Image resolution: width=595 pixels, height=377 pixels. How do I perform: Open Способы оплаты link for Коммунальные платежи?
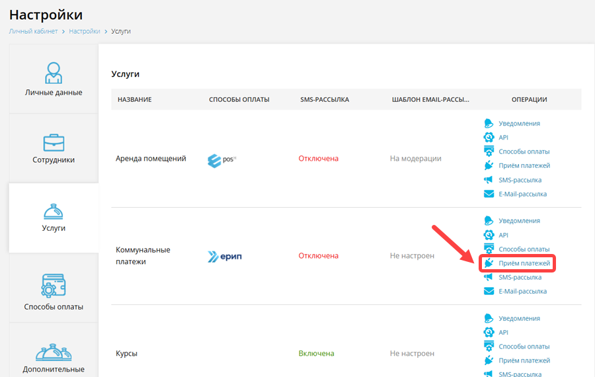pos(524,249)
